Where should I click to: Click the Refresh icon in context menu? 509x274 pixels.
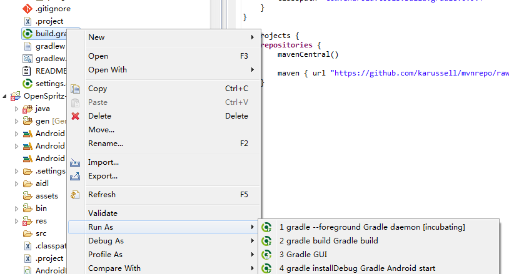click(x=76, y=195)
